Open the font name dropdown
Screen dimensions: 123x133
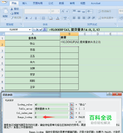coord(49,11)
